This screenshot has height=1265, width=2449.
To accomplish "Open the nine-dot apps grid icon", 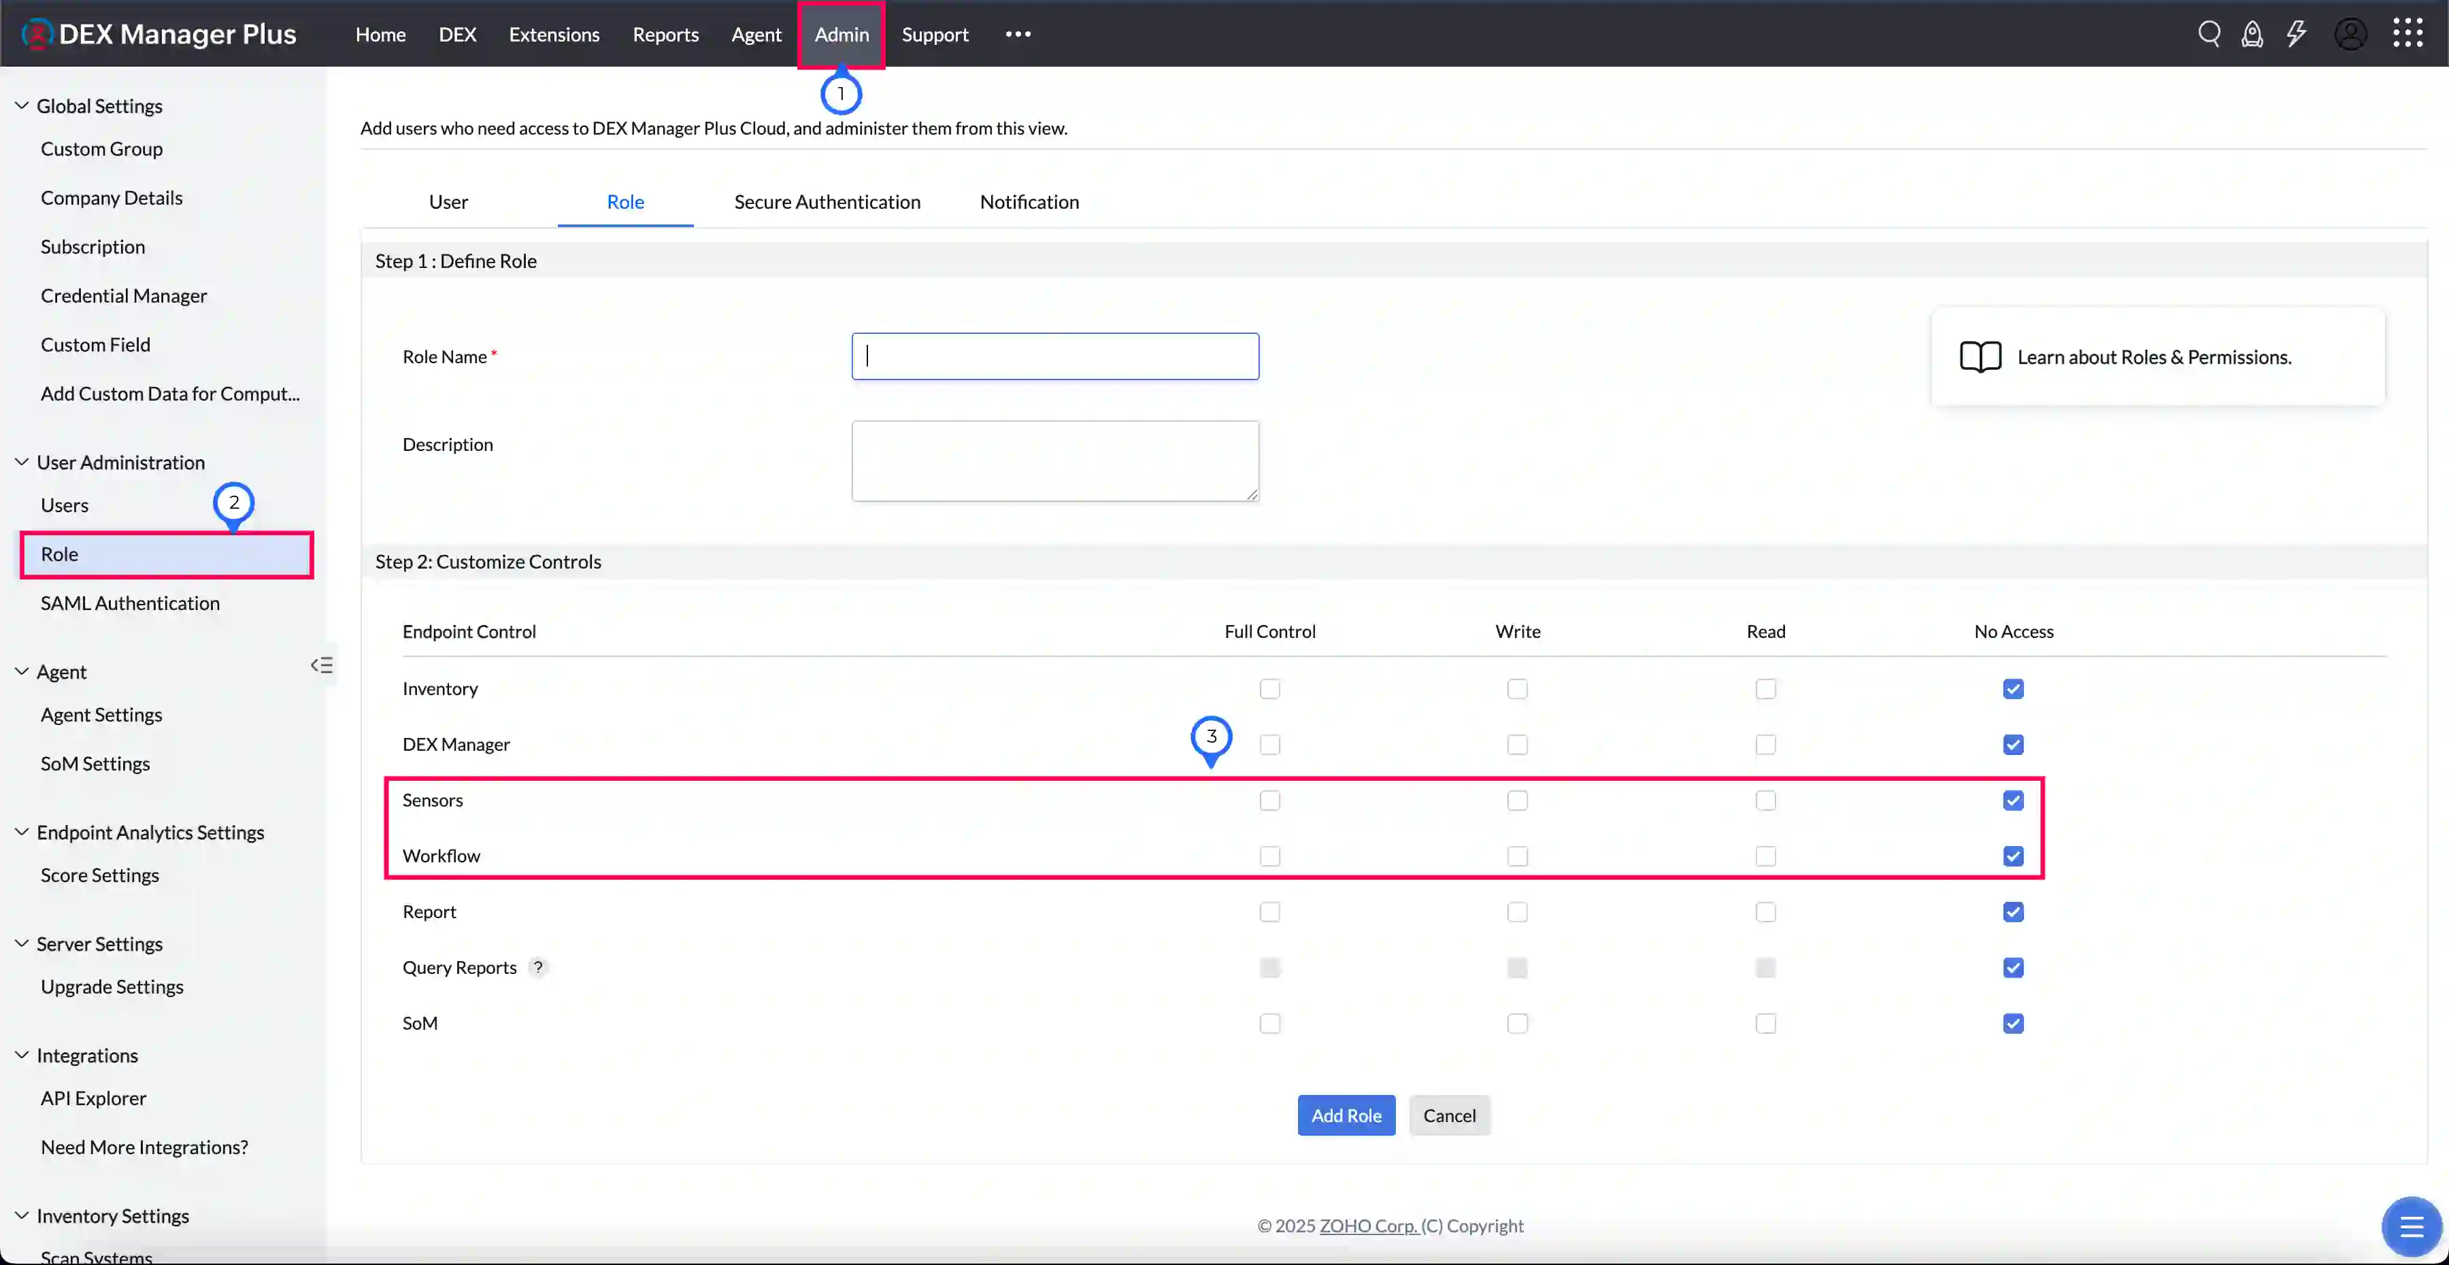I will tap(2408, 33).
